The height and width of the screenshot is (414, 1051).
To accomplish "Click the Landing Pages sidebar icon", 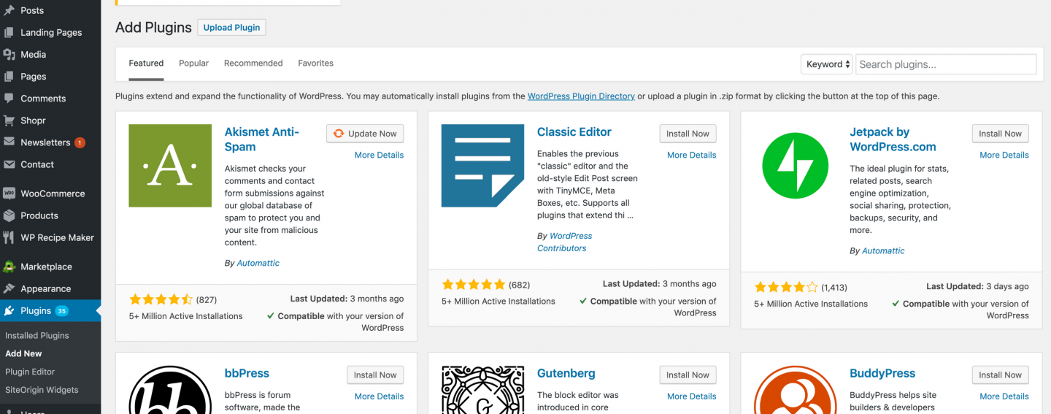I will coord(9,32).
